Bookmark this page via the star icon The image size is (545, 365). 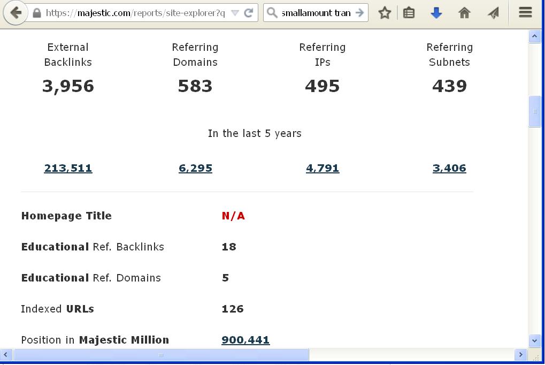click(385, 12)
